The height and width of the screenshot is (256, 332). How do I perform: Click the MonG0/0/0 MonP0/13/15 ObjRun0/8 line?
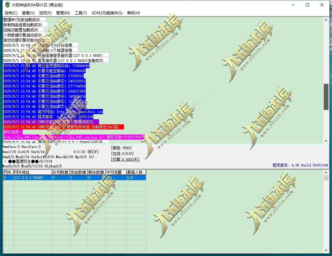tap(32, 166)
